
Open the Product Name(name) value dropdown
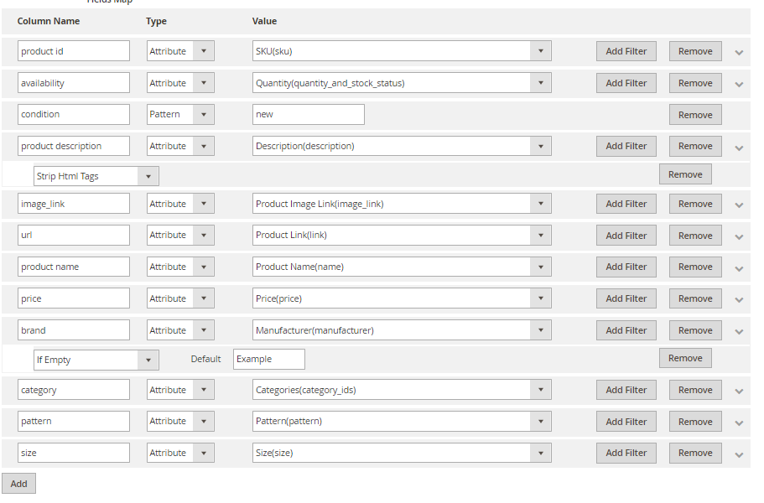pyautogui.click(x=402, y=267)
